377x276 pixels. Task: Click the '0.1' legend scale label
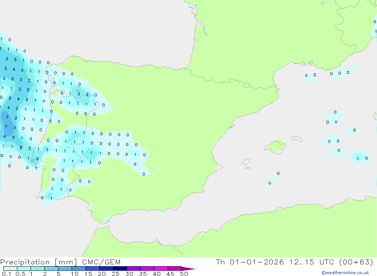coord(6,274)
